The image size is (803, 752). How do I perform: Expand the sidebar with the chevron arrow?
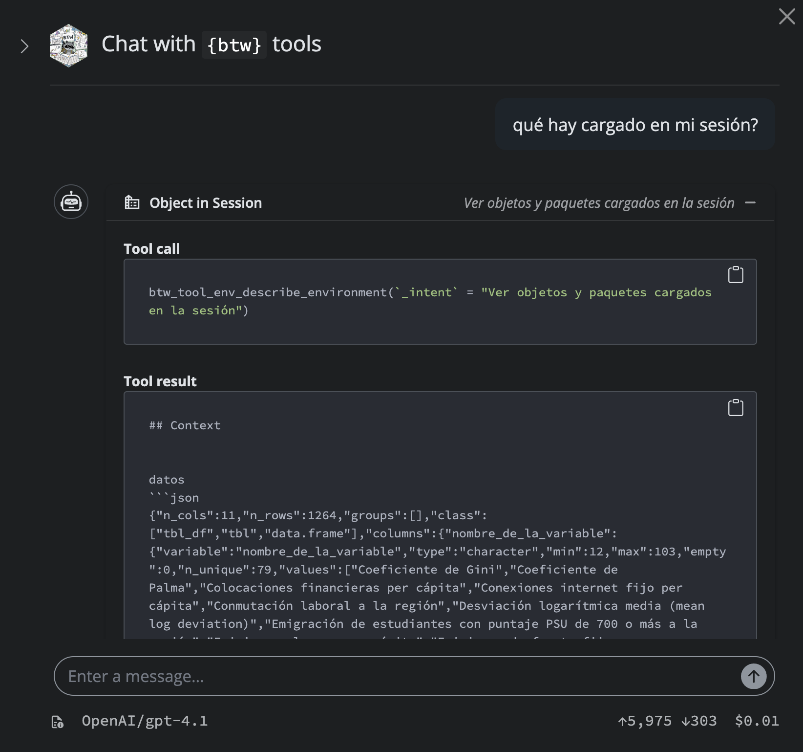coord(24,46)
